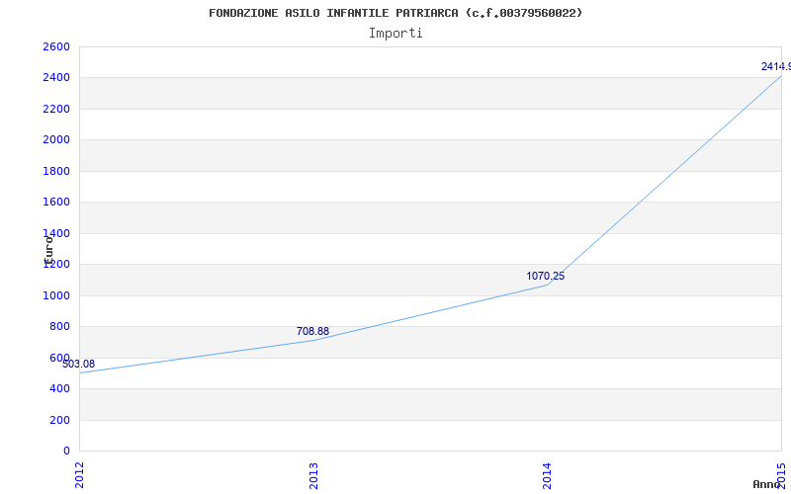Click the 800 y-axis tick label
The image size is (791, 494).
click(x=59, y=327)
